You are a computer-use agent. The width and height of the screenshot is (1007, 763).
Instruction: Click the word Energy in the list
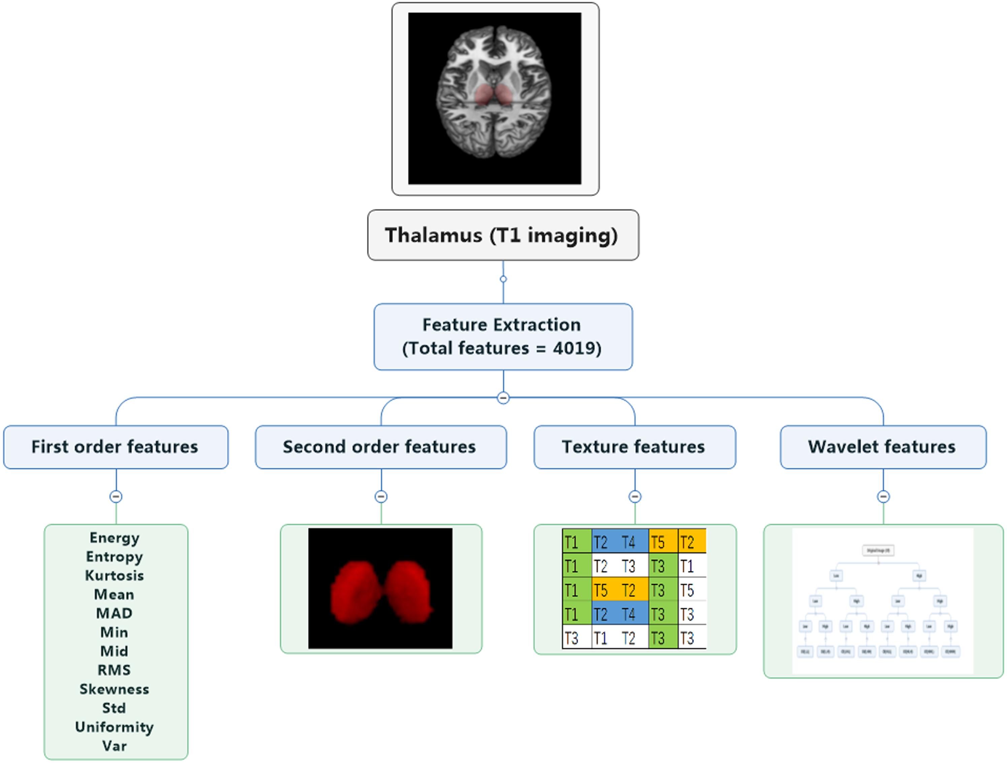coord(114,538)
